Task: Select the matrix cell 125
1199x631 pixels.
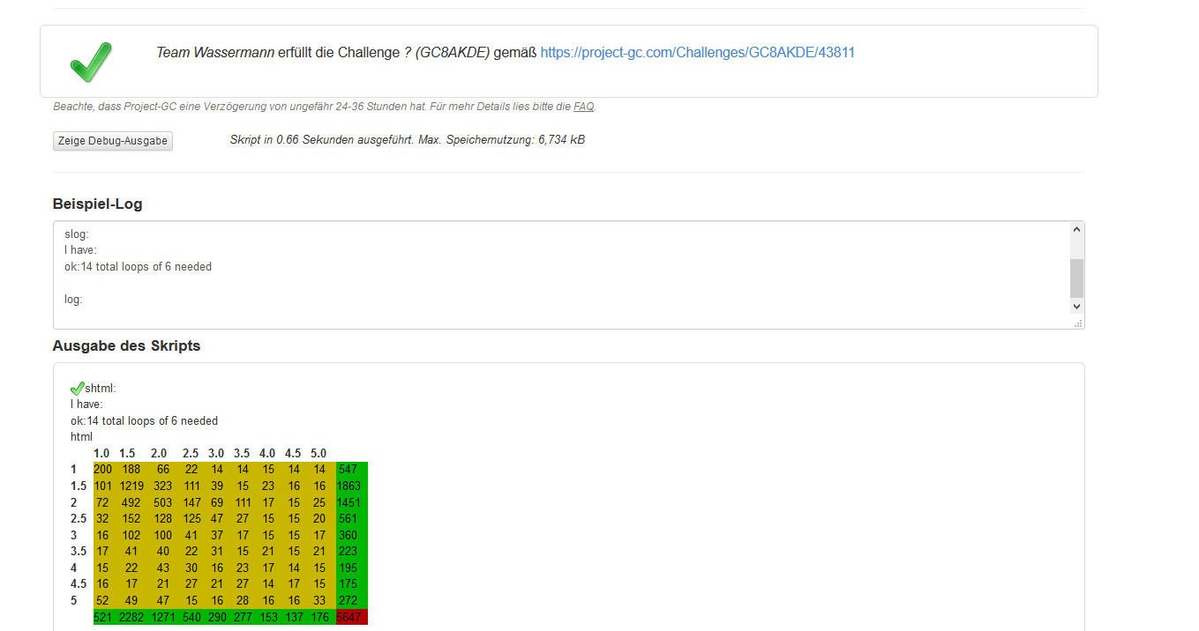Action: (x=191, y=519)
